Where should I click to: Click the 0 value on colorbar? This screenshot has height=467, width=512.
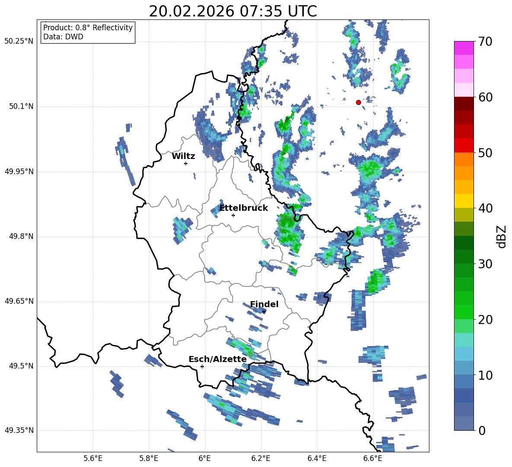click(x=482, y=430)
